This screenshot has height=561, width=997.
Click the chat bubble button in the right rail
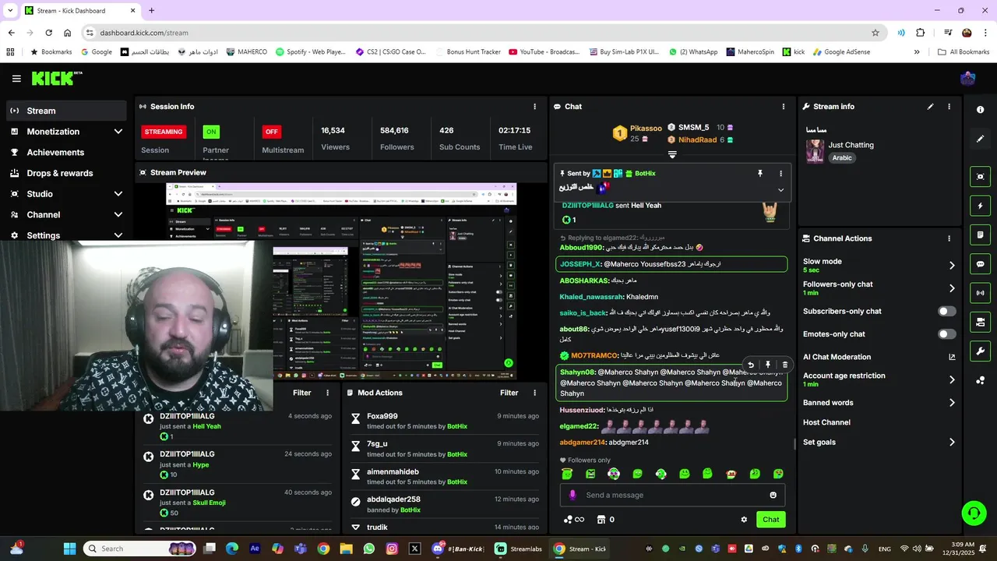click(980, 264)
